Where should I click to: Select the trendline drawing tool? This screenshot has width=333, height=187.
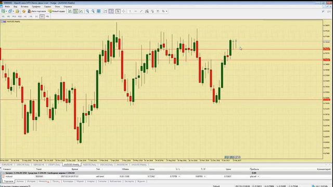coord(141,11)
